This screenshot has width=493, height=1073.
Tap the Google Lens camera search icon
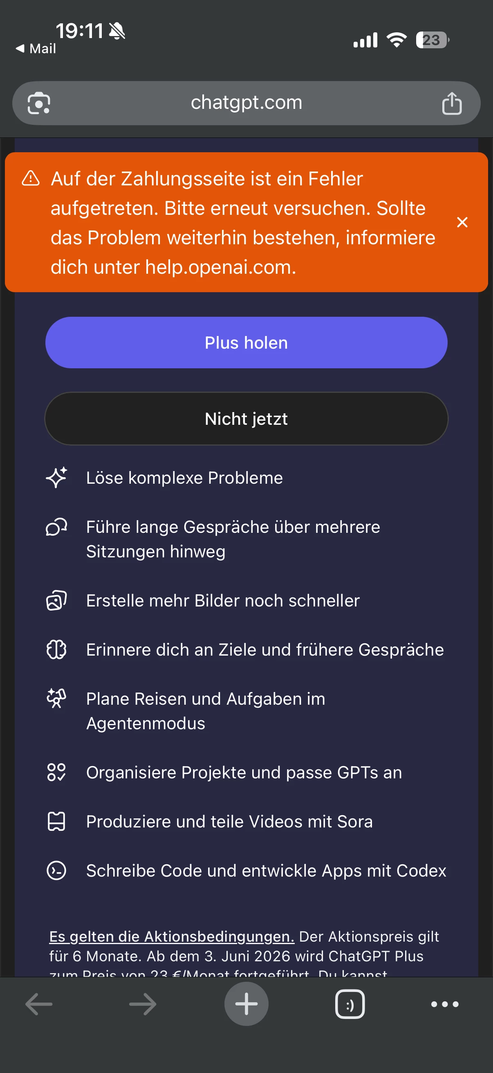[39, 103]
